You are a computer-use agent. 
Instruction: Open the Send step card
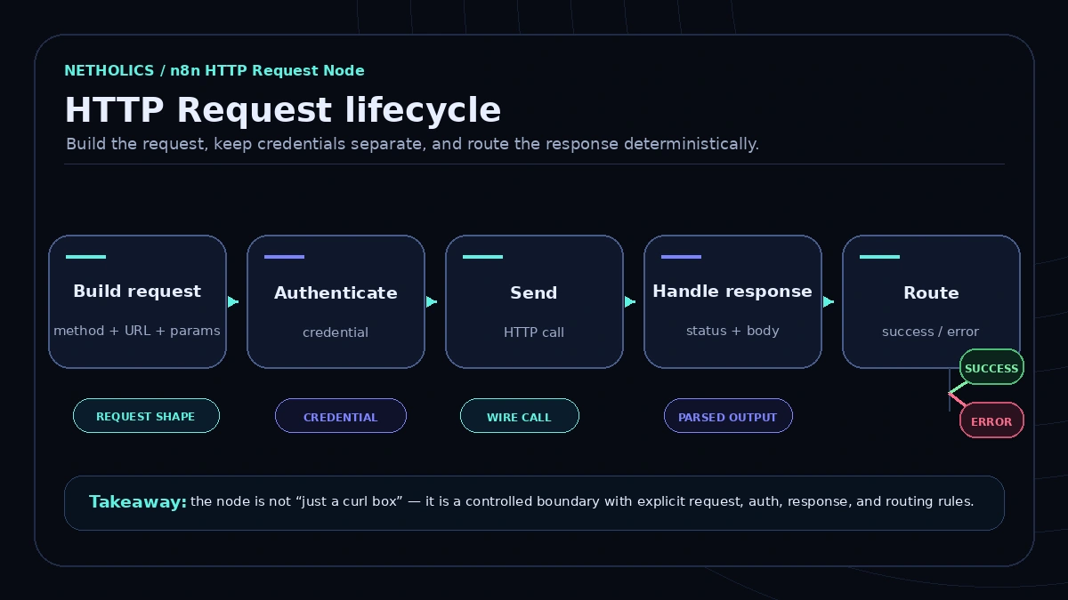point(534,301)
